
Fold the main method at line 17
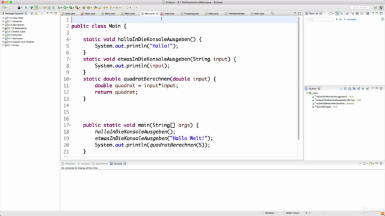click(x=70, y=125)
